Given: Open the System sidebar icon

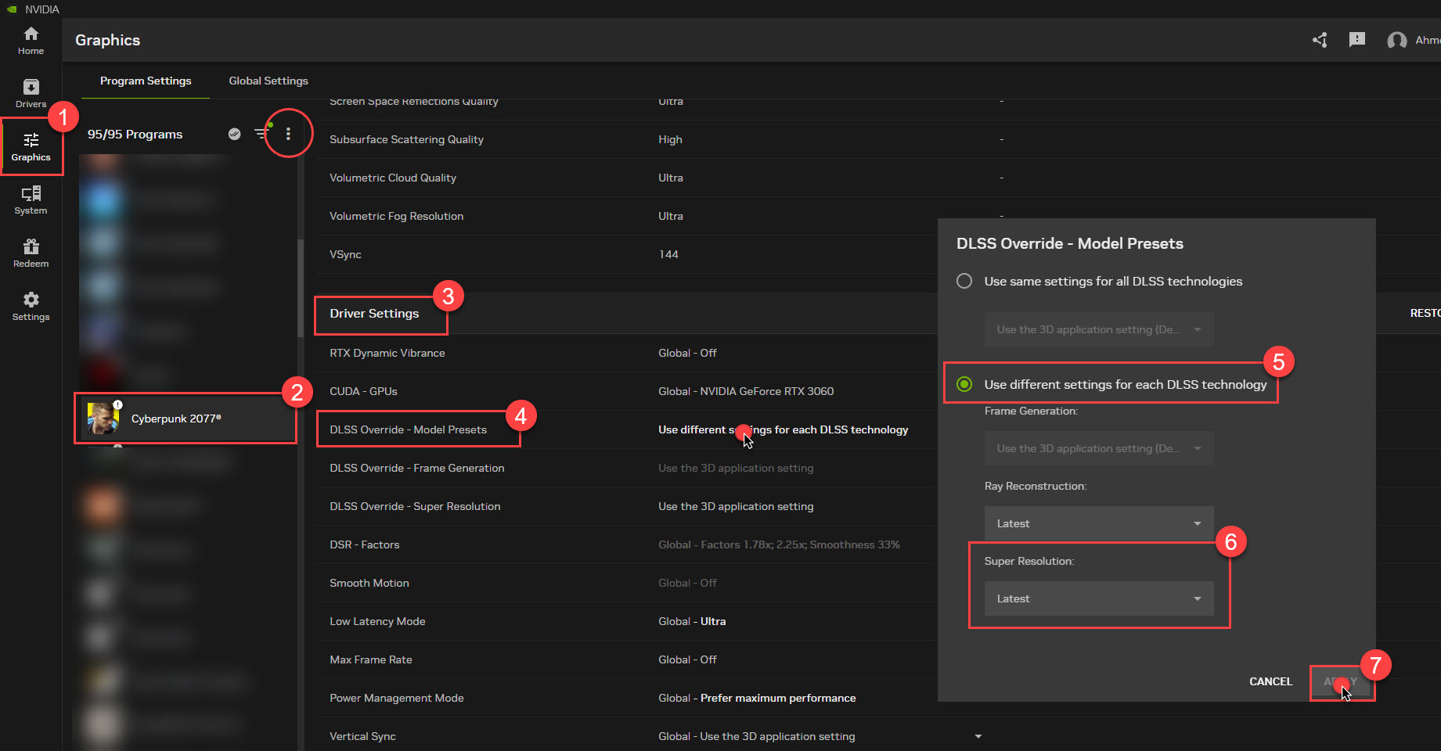Looking at the screenshot, I should tap(31, 200).
